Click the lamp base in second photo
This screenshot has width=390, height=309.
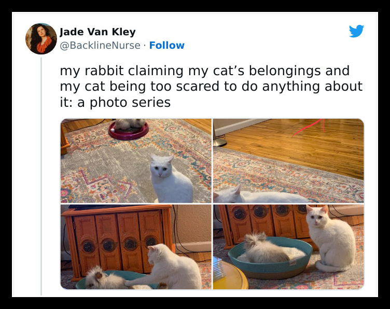pos(220,143)
